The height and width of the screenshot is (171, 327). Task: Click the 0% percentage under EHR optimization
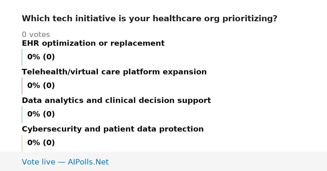tap(34, 57)
